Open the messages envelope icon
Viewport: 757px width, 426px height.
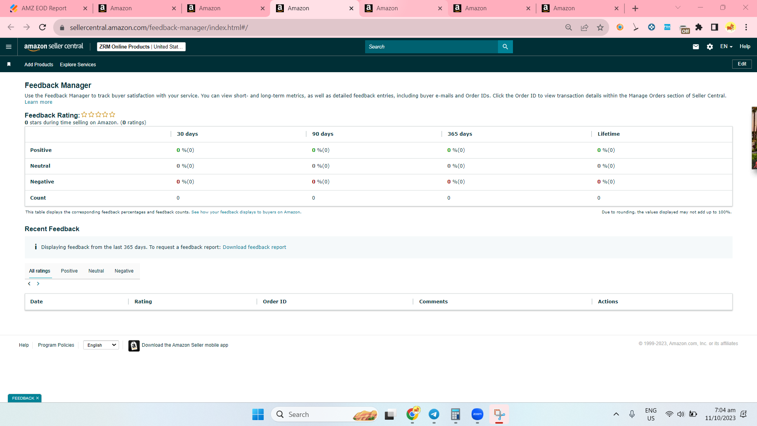[x=696, y=47]
